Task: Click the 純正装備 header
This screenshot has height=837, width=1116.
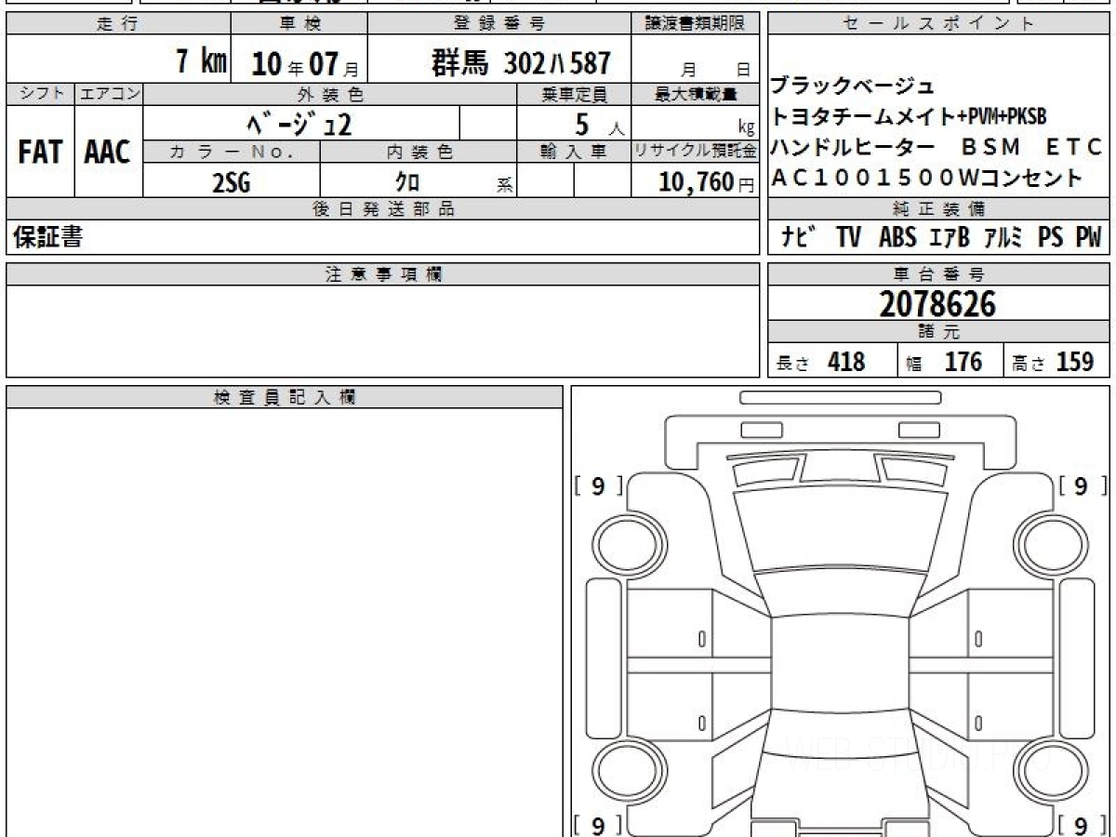Action: (938, 209)
